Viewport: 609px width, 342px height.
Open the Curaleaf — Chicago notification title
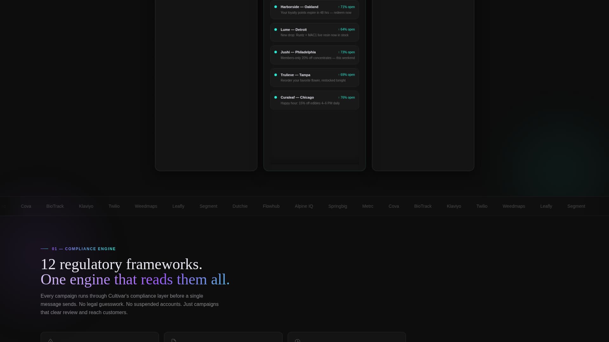pos(297,97)
